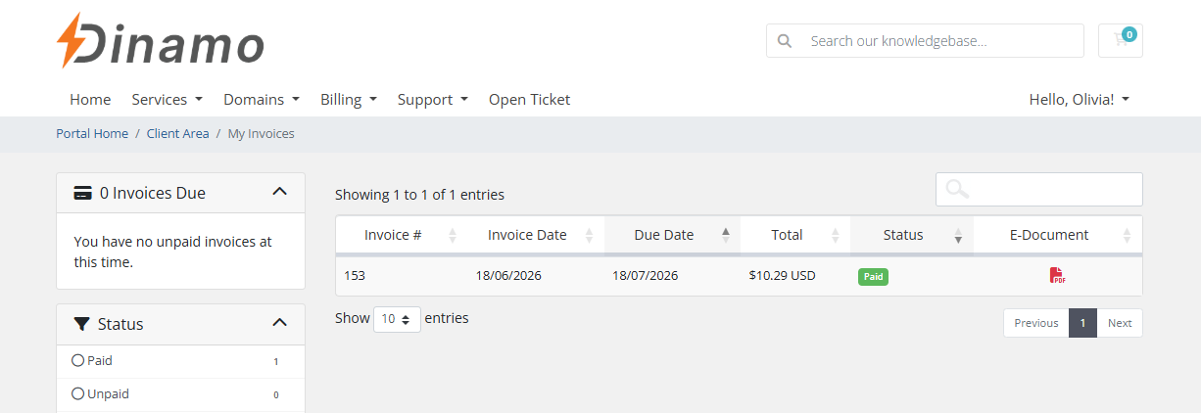Image resolution: width=1201 pixels, height=413 pixels.
Task: Download the PDF e-document for invoice 153
Action: (1058, 276)
